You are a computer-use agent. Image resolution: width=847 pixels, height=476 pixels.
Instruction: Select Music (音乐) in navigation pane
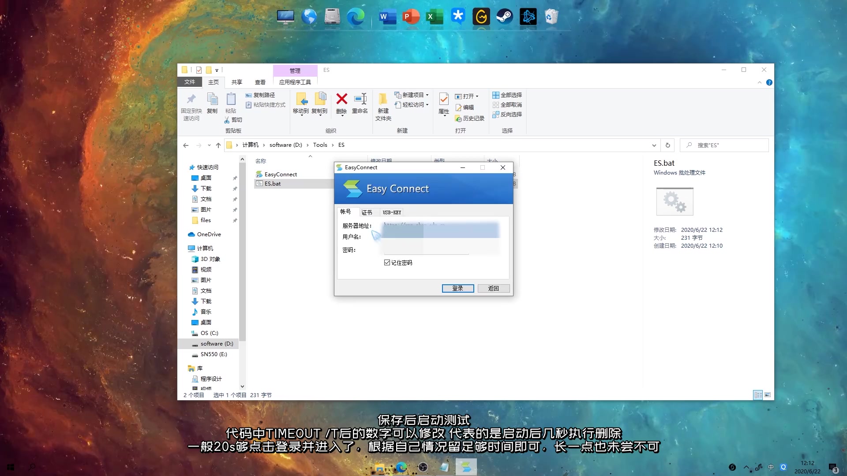pos(206,312)
